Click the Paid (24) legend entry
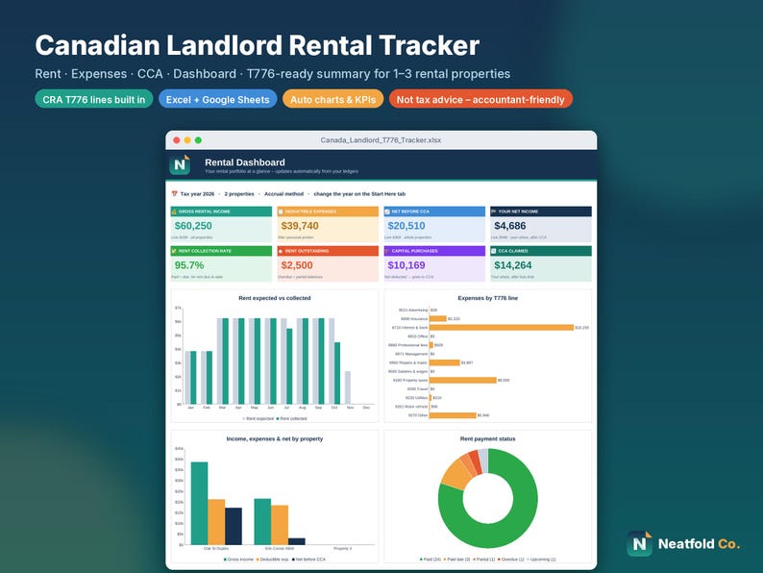 point(431,560)
